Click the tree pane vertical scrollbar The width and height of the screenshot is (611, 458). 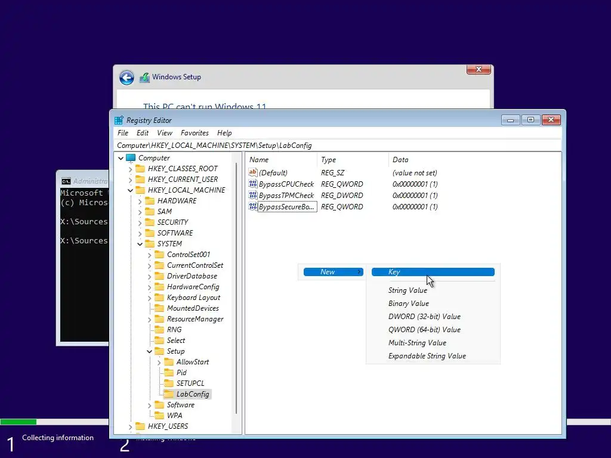pos(236,288)
